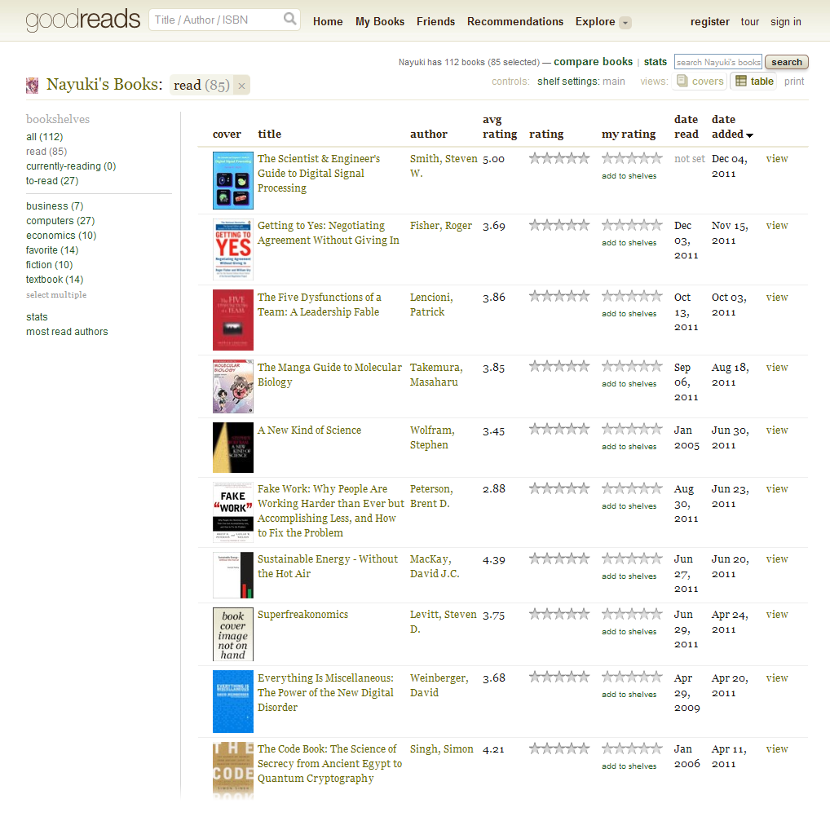Sort table by title column header
The image size is (830, 830).
click(269, 134)
